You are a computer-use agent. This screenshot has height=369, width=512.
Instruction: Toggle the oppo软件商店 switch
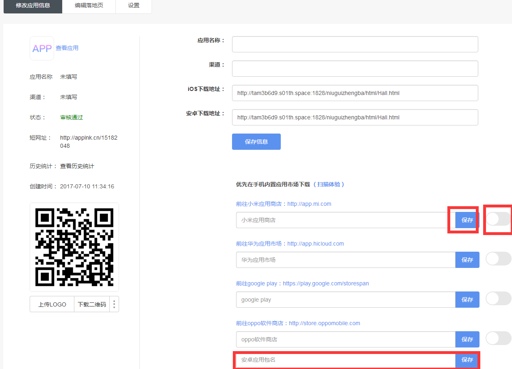coord(499,338)
